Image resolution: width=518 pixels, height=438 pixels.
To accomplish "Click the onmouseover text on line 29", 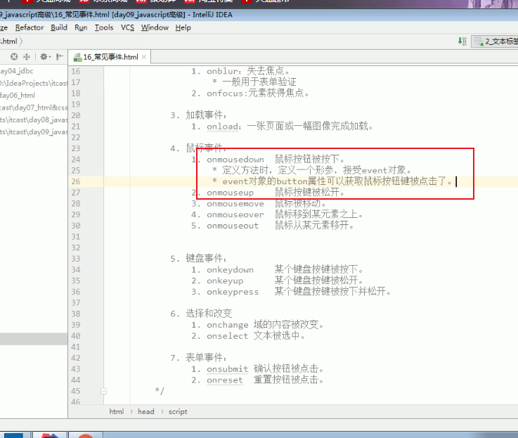I will 235,215.
